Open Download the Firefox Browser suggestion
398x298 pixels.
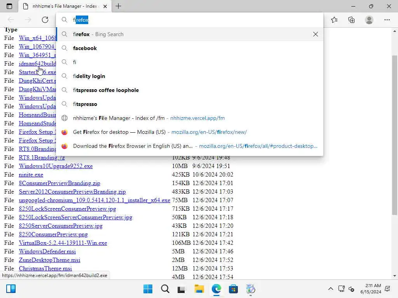tap(190, 146)
